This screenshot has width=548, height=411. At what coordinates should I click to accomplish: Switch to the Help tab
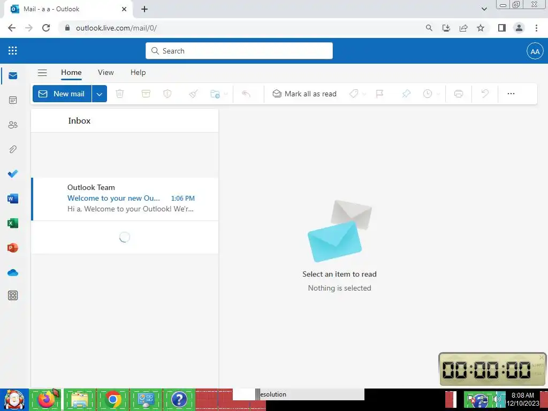click(x=138, y=73)
